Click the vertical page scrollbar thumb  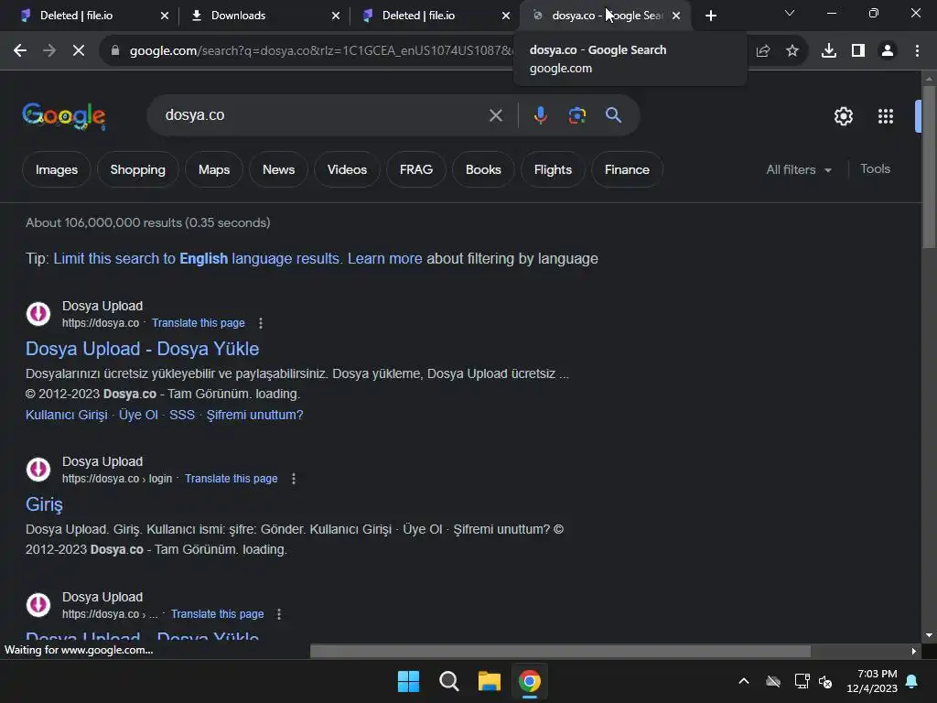tap(929, 168)
